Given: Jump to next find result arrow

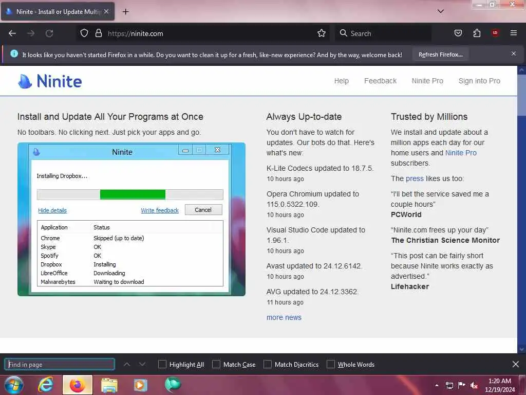Looking at the screenshot, I should (x=142, y=364).
